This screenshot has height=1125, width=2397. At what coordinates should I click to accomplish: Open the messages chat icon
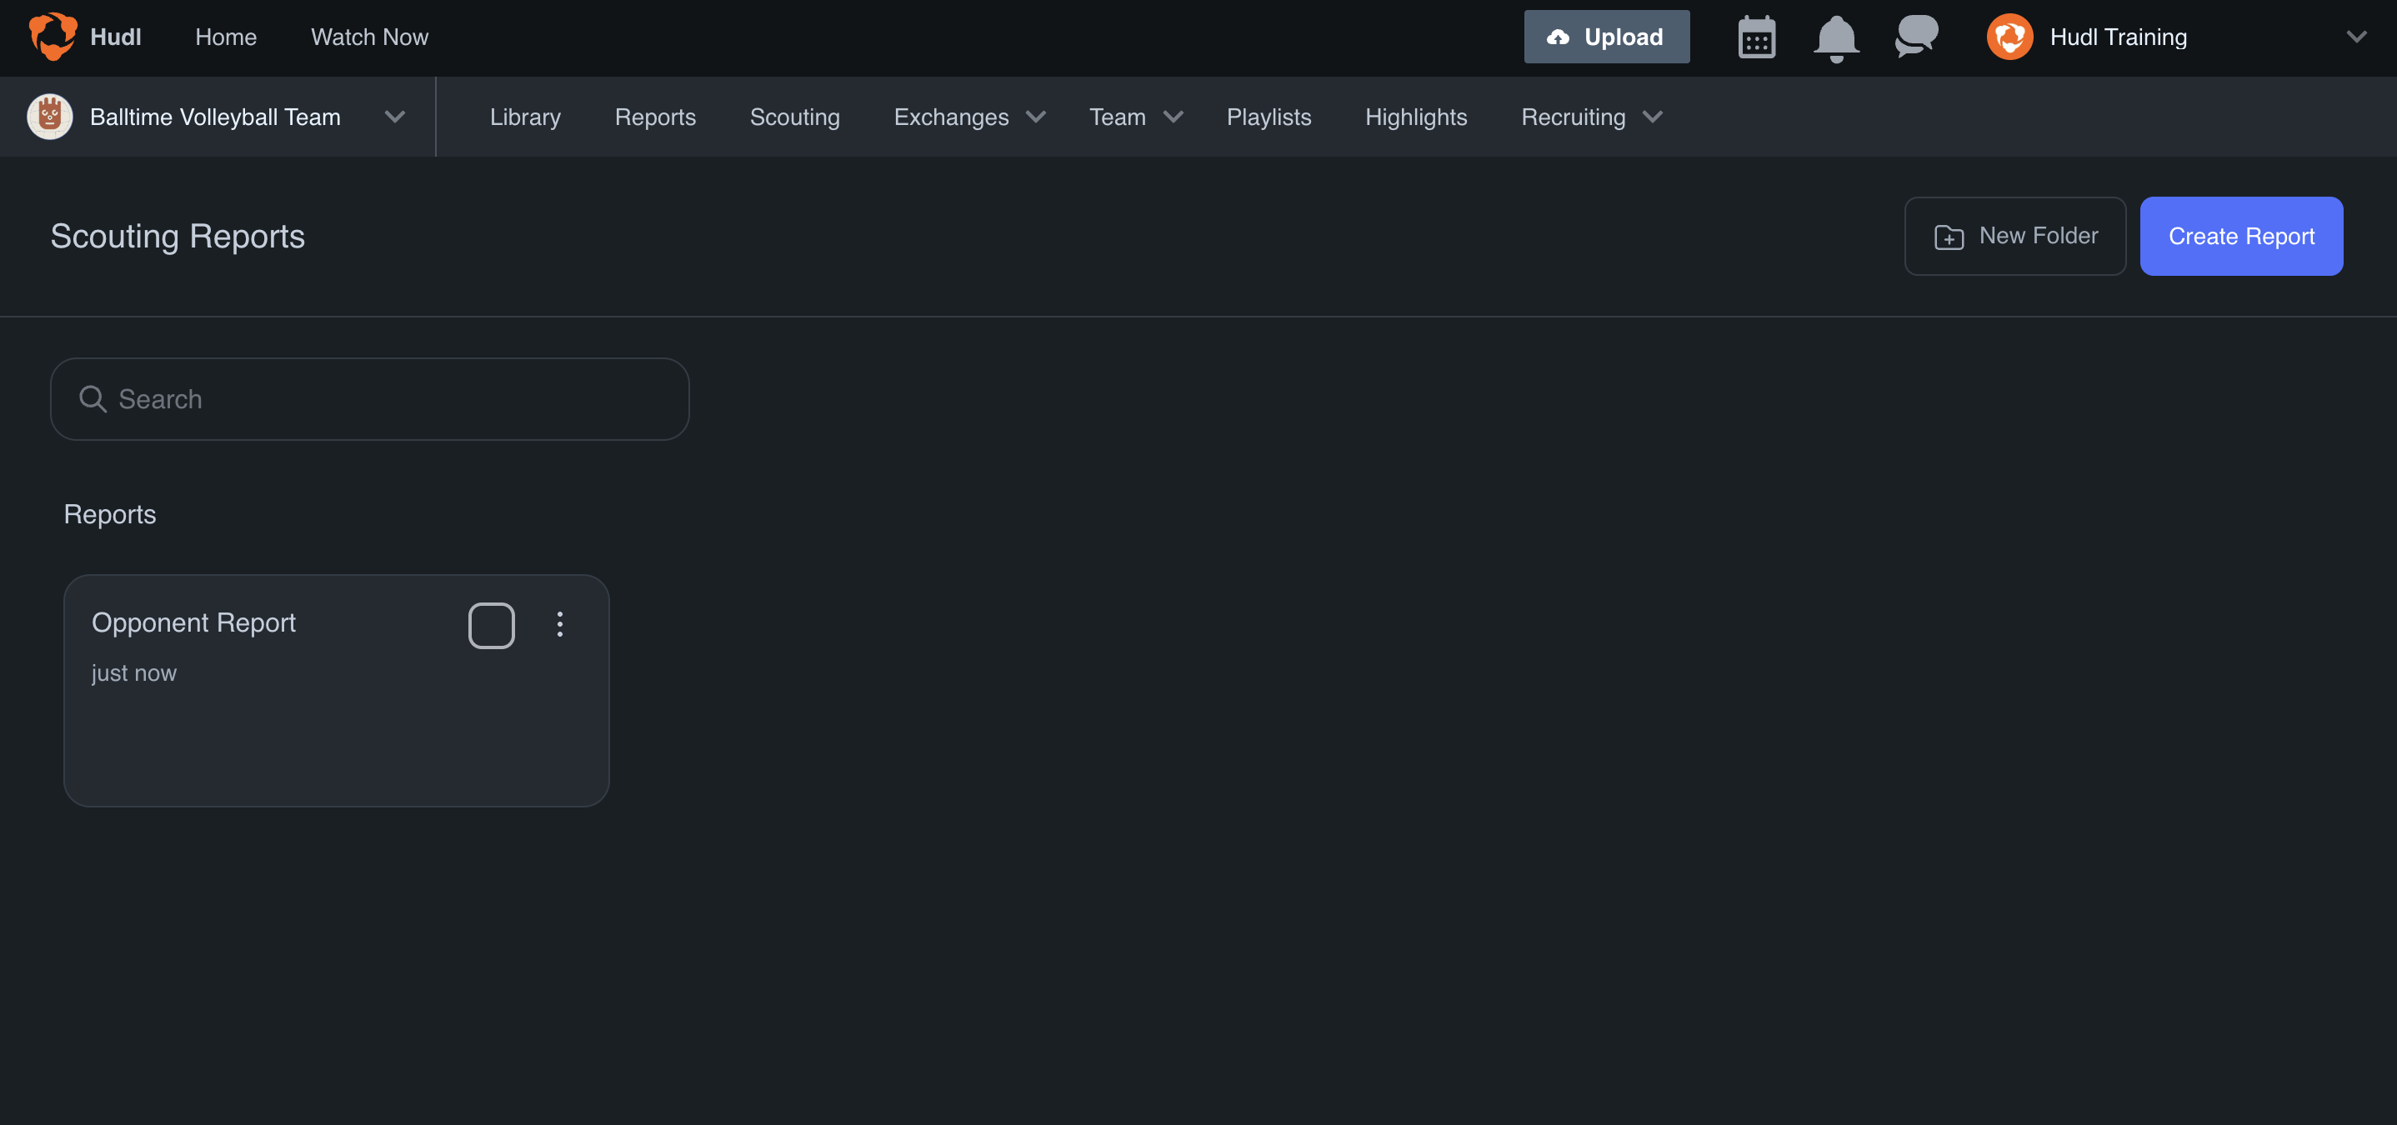pos(1916,37)
